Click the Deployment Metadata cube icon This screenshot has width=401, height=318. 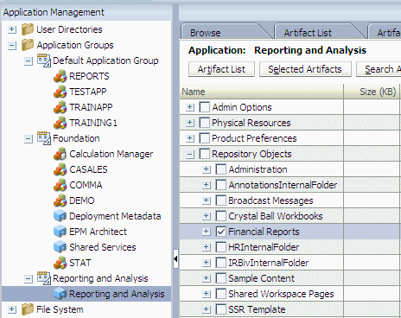pyautogui.click(x=60, y=216)
